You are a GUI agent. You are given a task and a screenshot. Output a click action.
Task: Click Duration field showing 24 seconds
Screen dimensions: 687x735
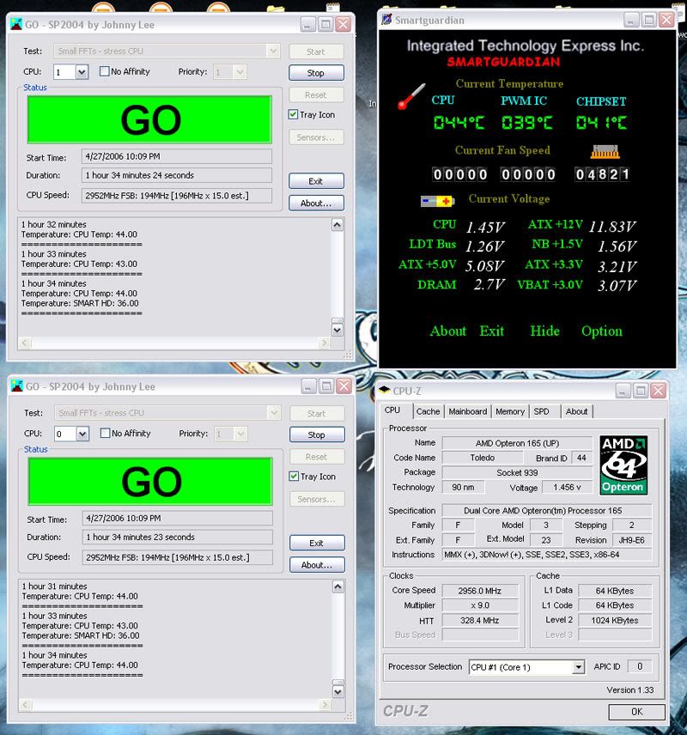(x=177, y=175)
